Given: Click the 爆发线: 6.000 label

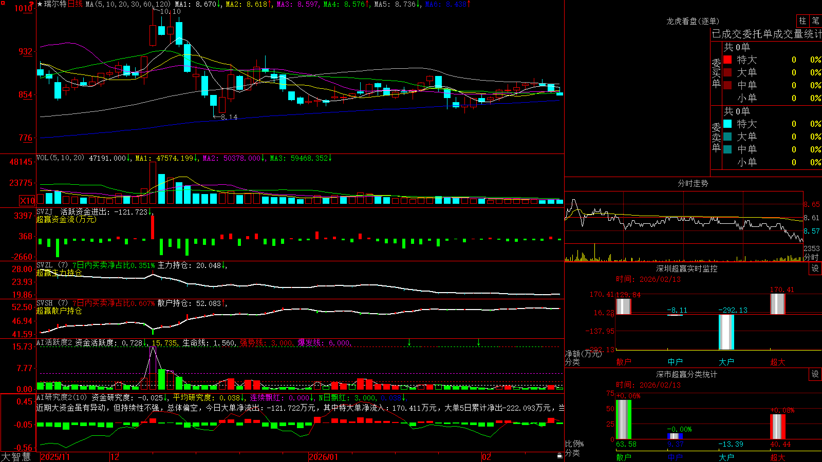Looking at the screenshot, I should click(x=324, y=343).
